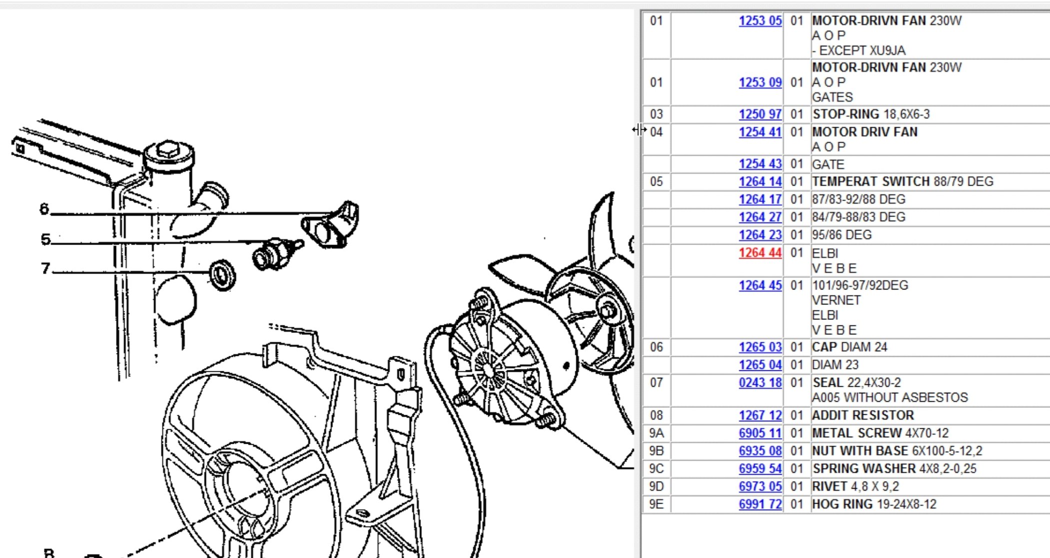The image size is (1050, 558).
Task: Open part number link 1253 05
Action: (760, 21)
